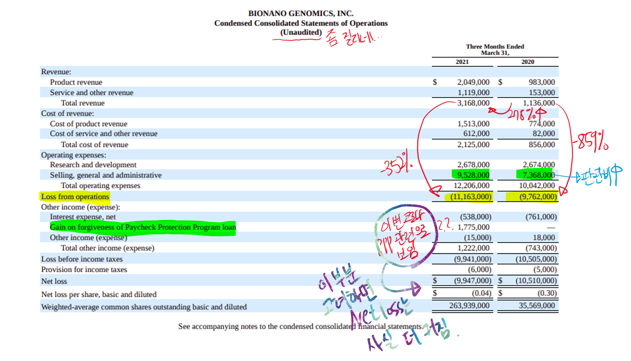Click 'Loss before income taxes' label

tap(82, 259)
